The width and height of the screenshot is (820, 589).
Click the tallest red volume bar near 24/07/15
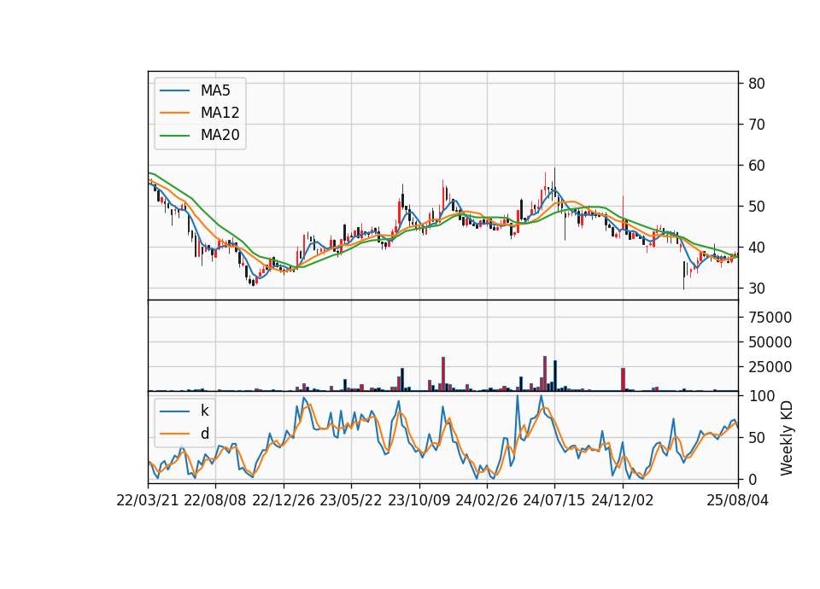coord(545,374)
